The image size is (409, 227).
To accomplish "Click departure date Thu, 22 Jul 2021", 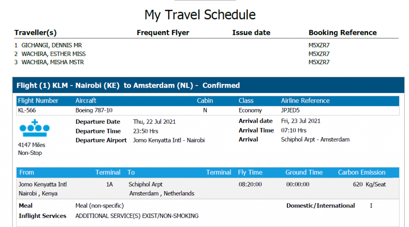I will (x=155, y=122).
